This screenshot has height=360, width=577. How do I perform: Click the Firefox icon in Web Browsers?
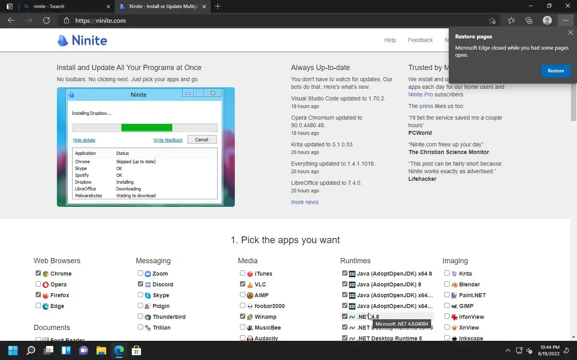click(x=46, y=296)
